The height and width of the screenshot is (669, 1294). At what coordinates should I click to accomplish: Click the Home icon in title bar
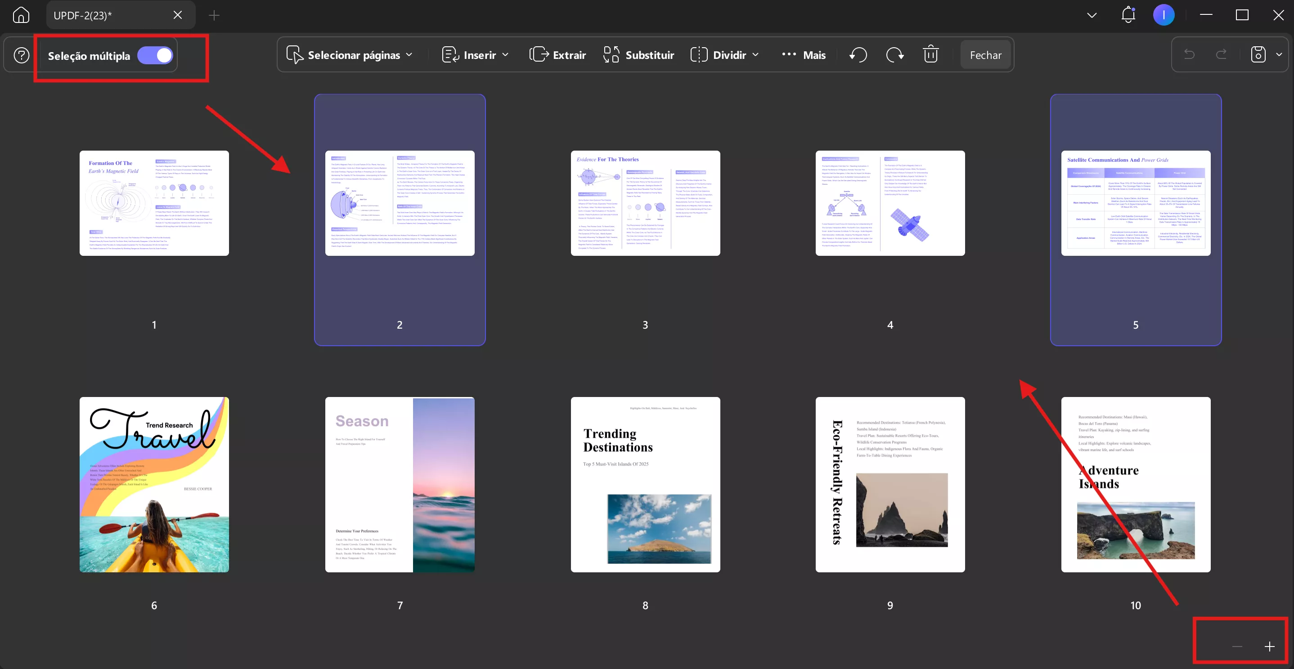point(21,15)
